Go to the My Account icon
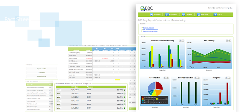 [199, 14]
